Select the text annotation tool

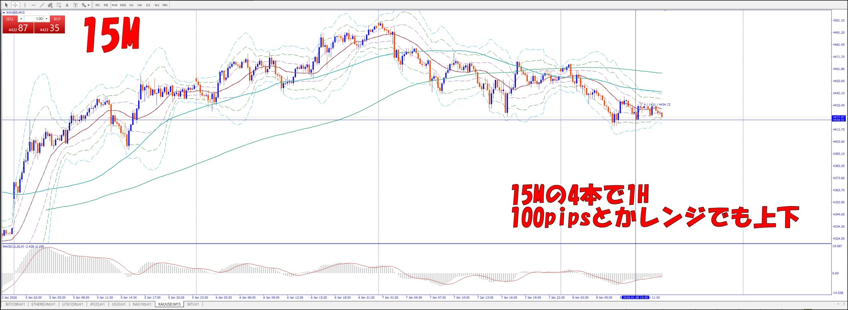click(67, 5)
